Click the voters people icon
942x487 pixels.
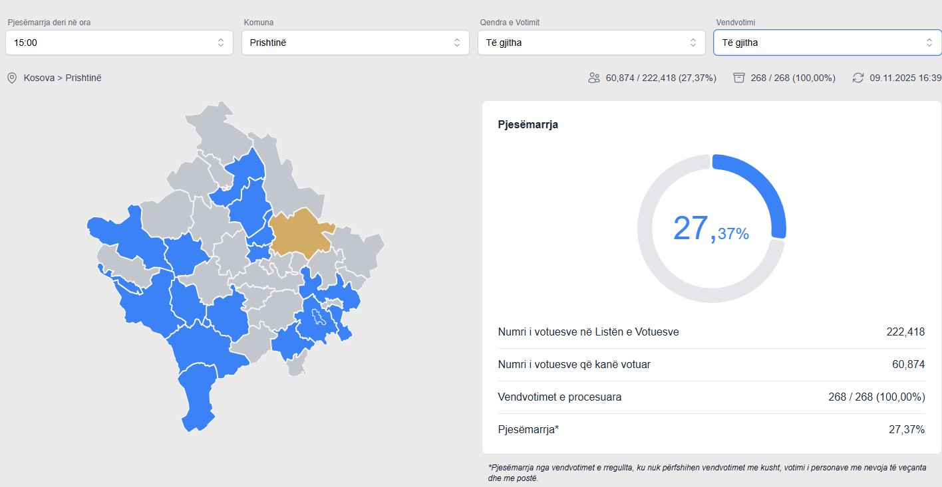click(x=594, y=78)
